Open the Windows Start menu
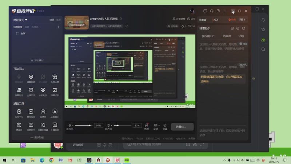This screenshot has width=291, height=164. pyautogui.click(x=4, y=160)
